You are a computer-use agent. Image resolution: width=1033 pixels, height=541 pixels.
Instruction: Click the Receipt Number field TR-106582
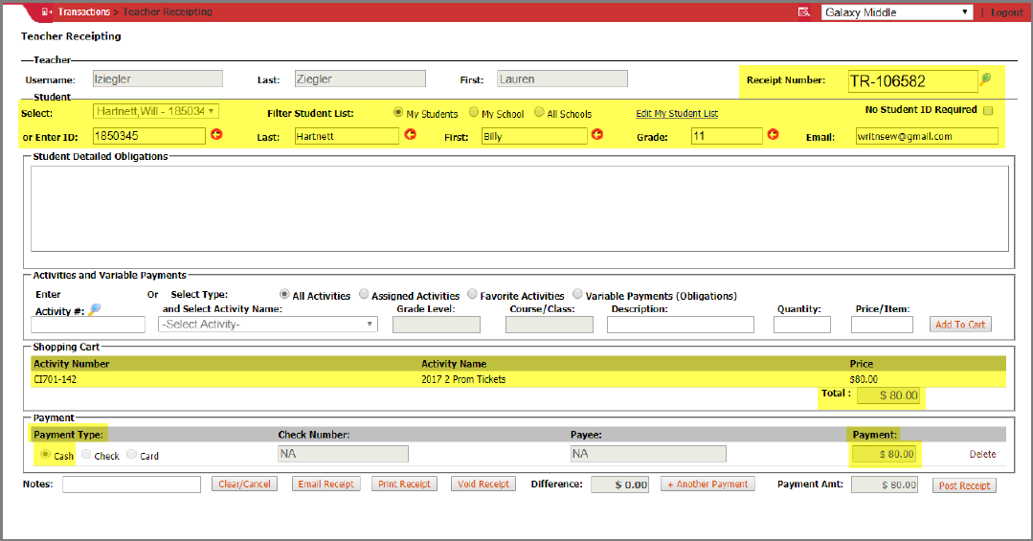(912, 81)
